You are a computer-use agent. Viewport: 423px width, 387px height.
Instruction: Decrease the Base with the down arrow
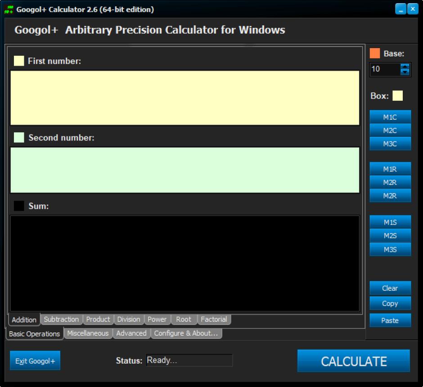[405, 72]
